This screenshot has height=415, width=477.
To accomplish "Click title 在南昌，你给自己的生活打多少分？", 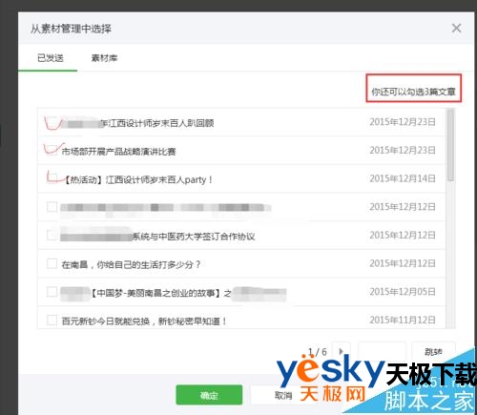I will pyautogui.click(x=131, y=264).
